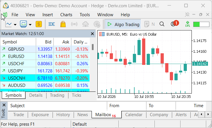Switch to the Trade tab
212x128 pixels.
[x=18, y=115]
